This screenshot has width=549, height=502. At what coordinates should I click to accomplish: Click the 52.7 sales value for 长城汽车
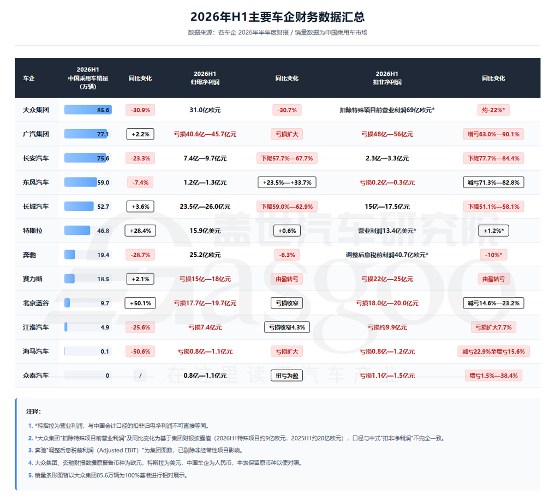point(103,206)
